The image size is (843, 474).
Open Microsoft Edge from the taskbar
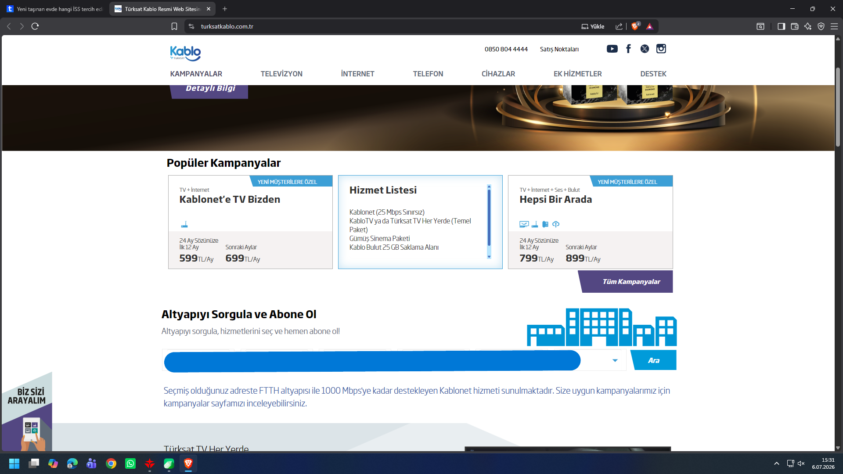(72, 463)
